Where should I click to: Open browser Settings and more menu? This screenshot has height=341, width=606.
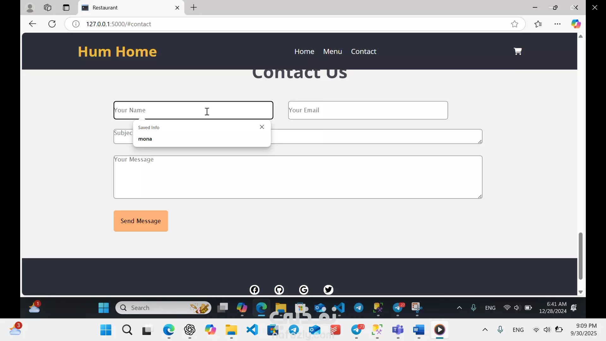557,24
